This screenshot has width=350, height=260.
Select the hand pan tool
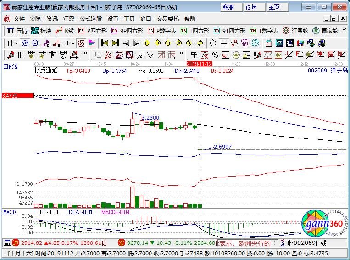[x=213, y=43]
